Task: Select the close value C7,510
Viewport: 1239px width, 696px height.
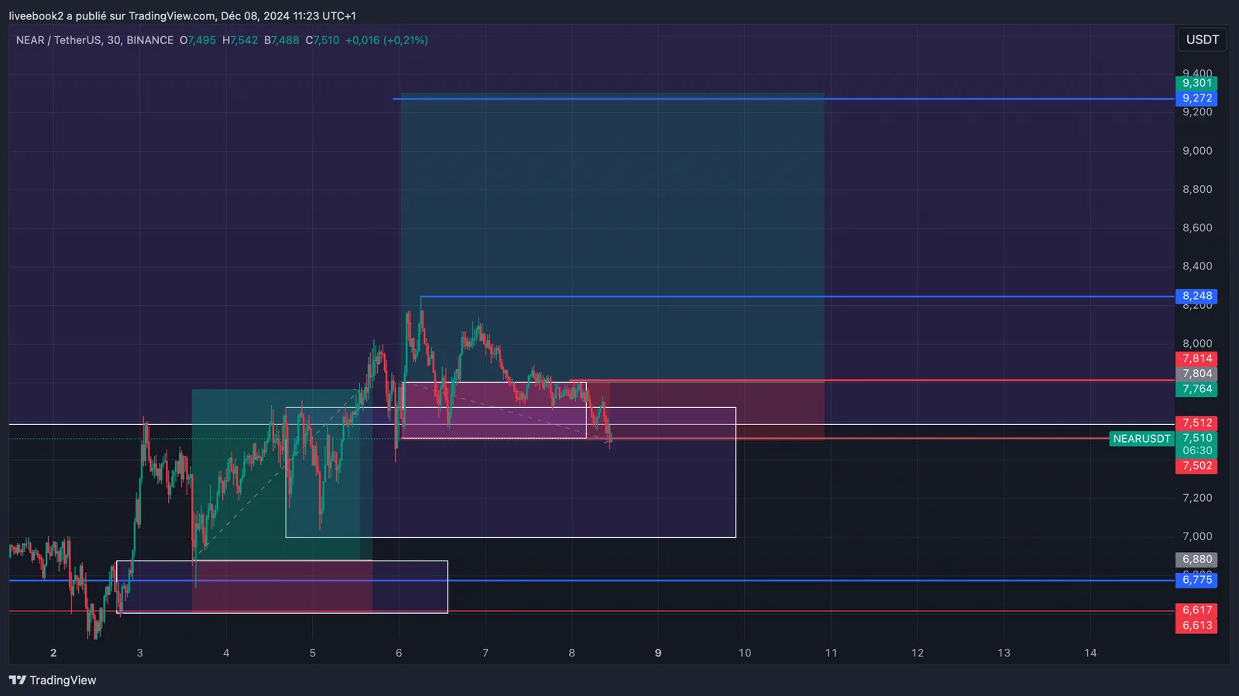Action: point(322,40)
